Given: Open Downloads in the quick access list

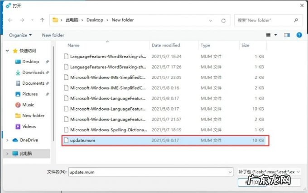Looking at the screenshot, I should pyautogui.click(x=33, y=72).
